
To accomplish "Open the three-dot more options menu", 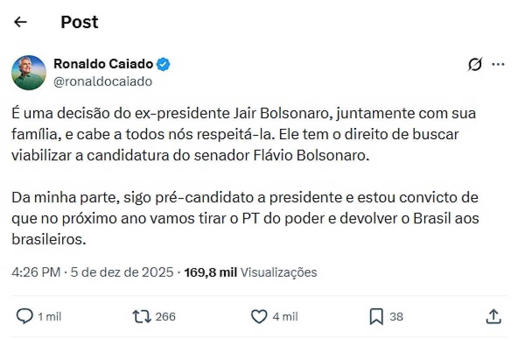I will 499,64.
